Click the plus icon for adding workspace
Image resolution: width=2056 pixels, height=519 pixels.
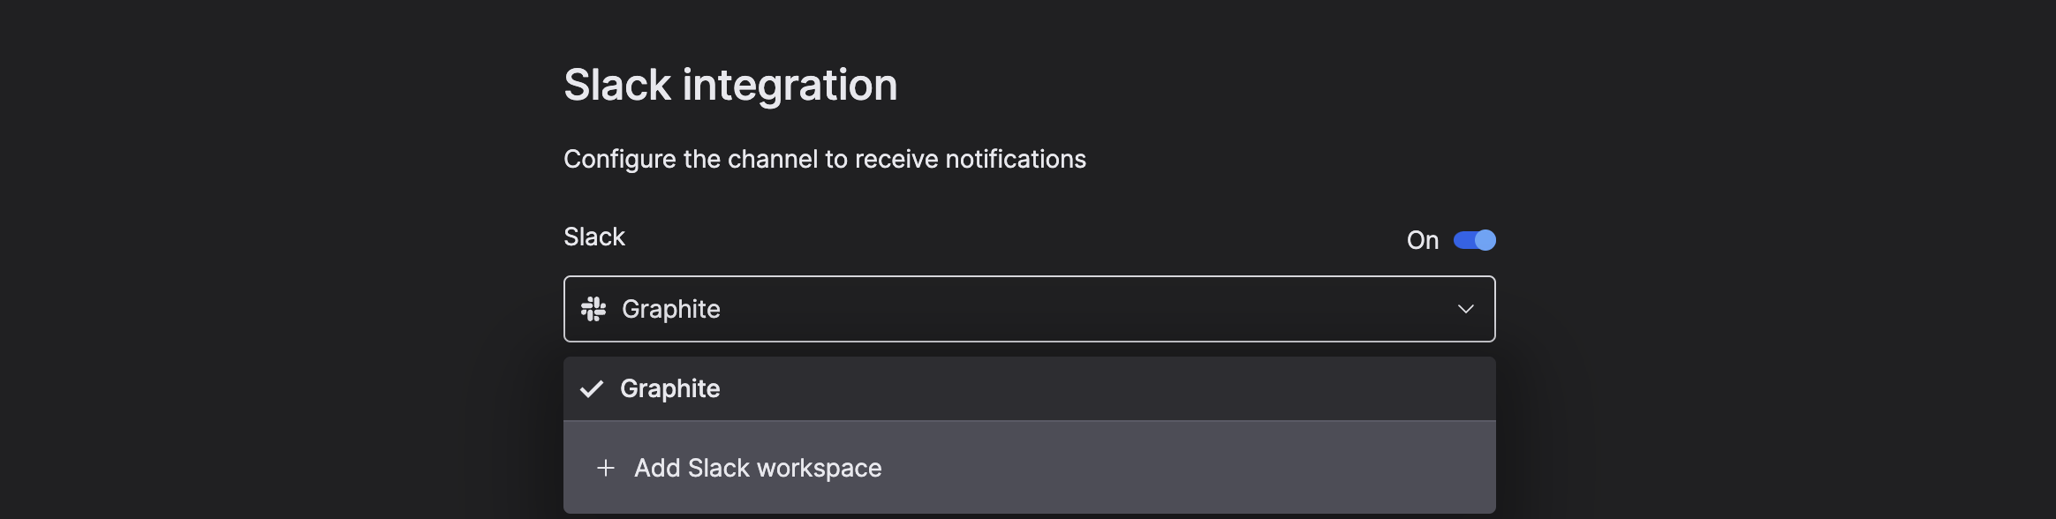click(x=606, y=468)
